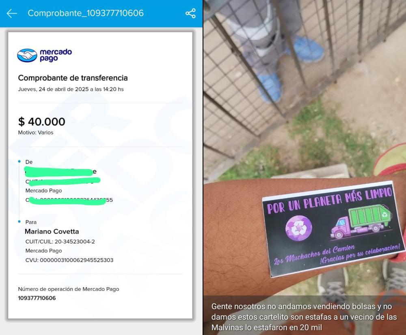
Task: Click the Los Muchachos del Camion text
Action: (x=314, y=255)
